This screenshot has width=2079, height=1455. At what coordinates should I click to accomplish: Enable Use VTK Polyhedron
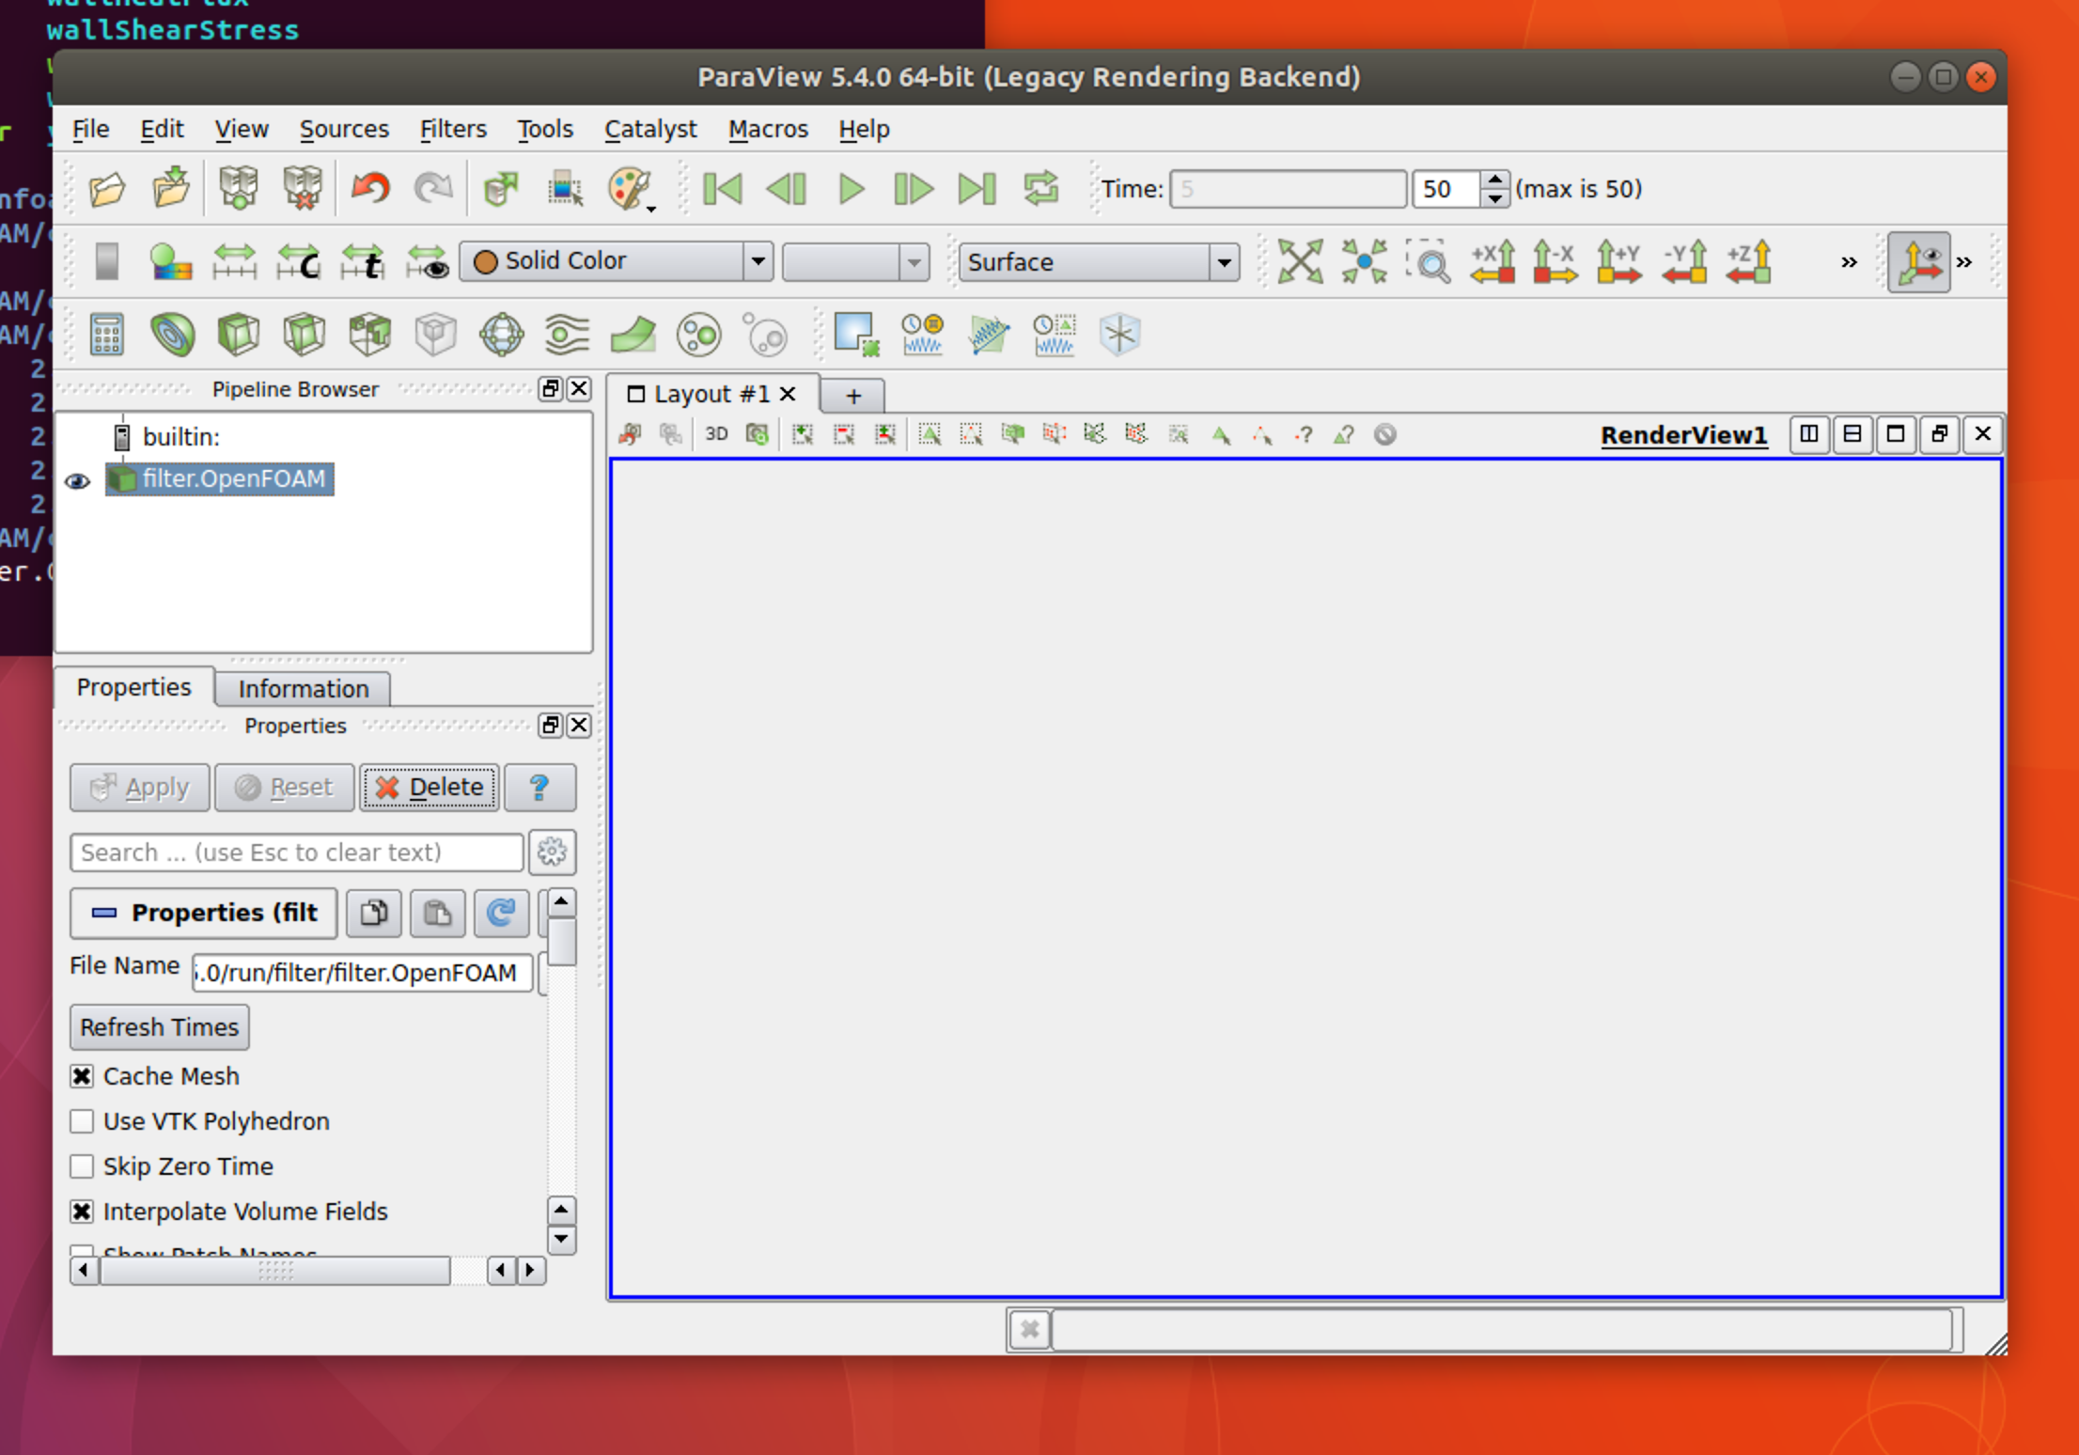[82, 1121]
